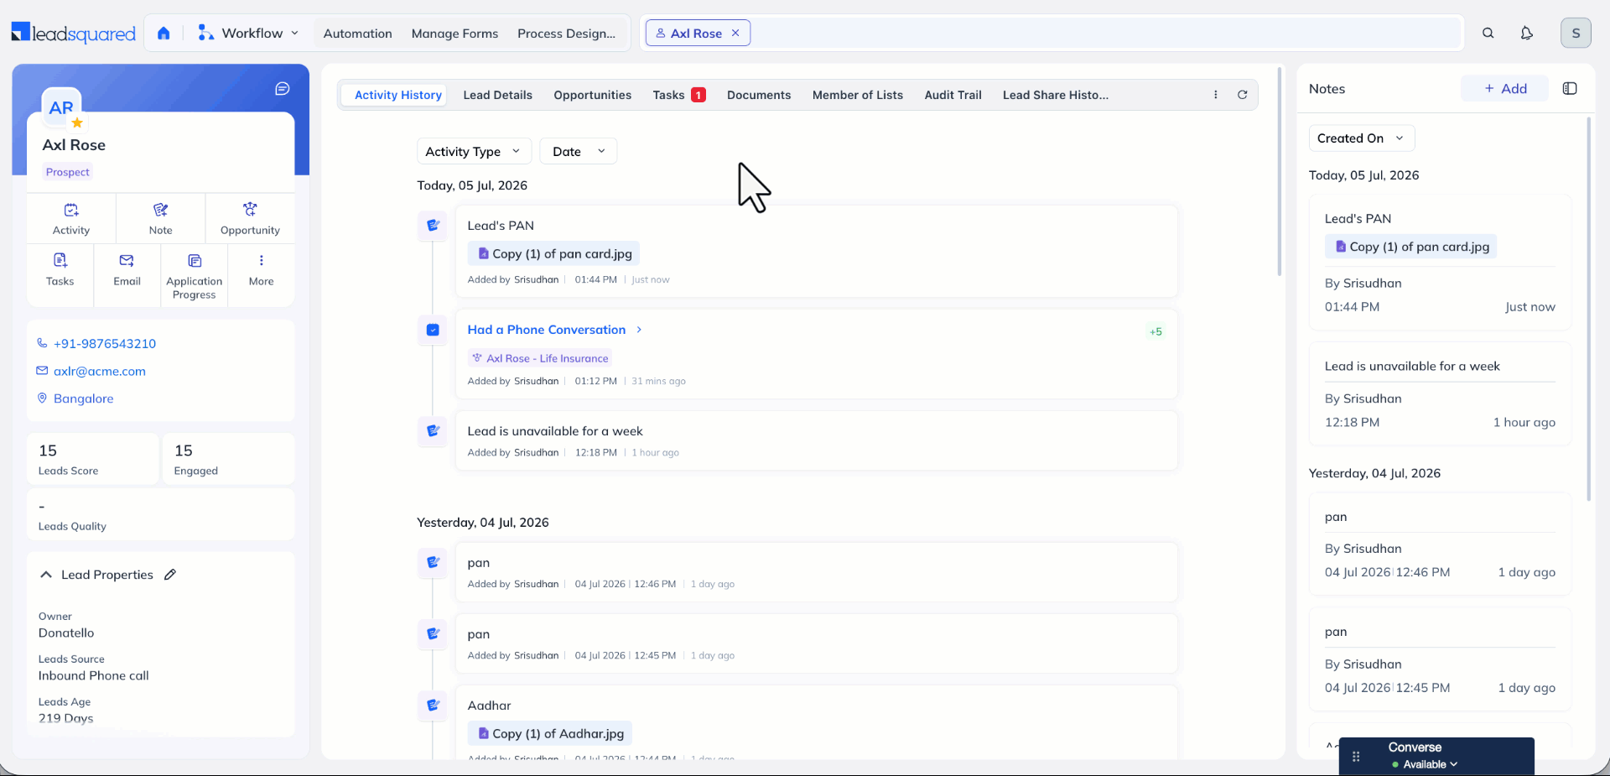The image size is (1610, 776).
Task: Open the notifications bell icon
Action: tap(1526, 34)
